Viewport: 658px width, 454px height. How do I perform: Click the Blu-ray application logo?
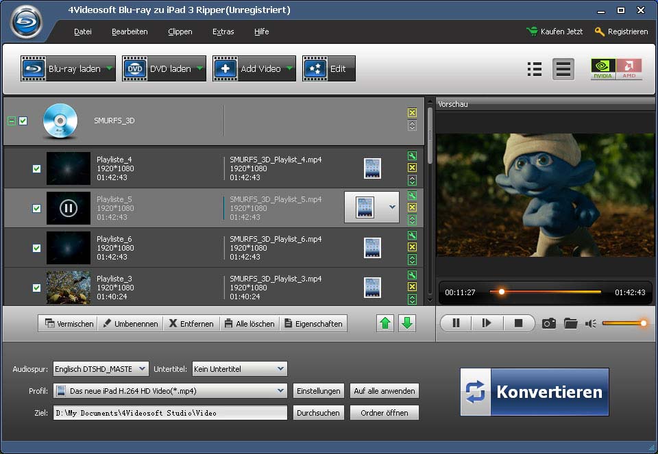tap(26, 22)
